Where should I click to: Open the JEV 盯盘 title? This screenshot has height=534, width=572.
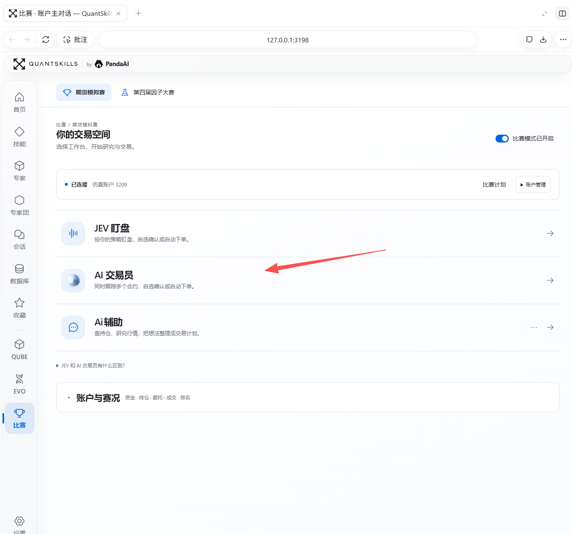click(x=112, y=228)
